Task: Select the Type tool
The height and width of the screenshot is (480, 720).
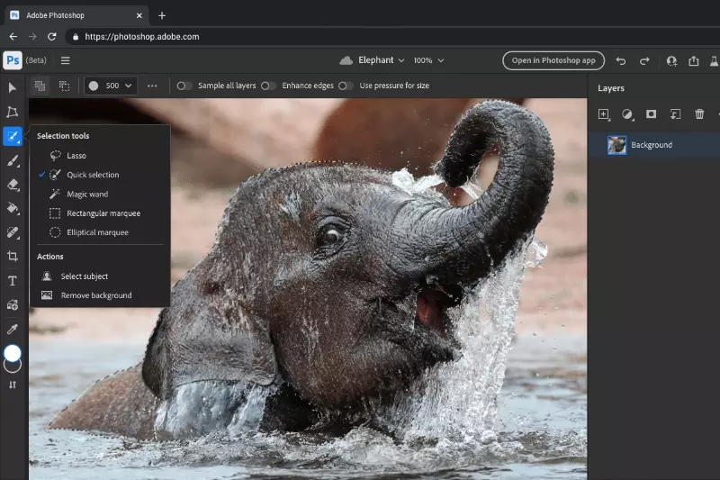Action: tap(13, 281)
